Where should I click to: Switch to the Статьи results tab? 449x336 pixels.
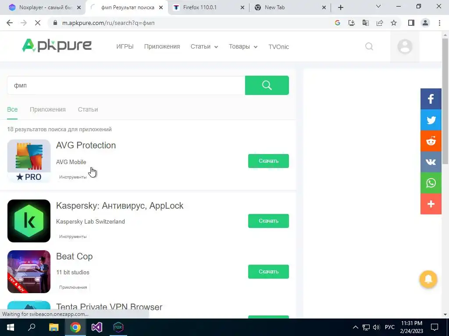click(x=88, y=109)
